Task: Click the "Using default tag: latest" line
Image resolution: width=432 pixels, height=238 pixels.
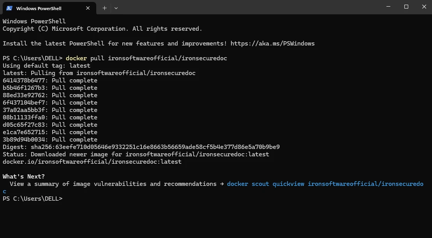Action: 46,66
